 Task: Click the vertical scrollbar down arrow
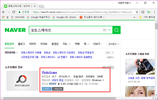click(156, 95)
